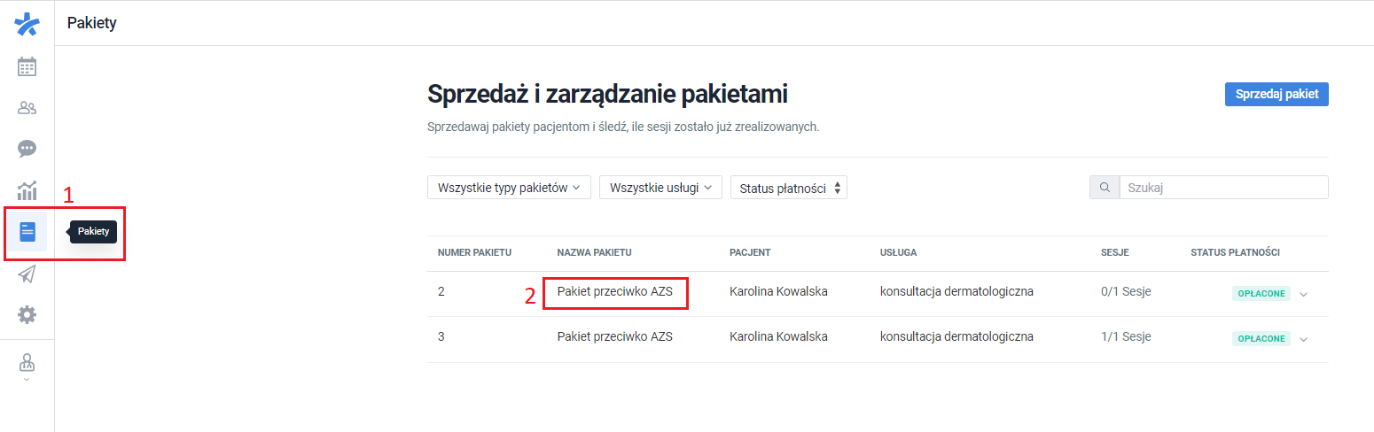1374x432 pixels.
Task: Click the search magnifier icon
Action: pos(1105,188)
